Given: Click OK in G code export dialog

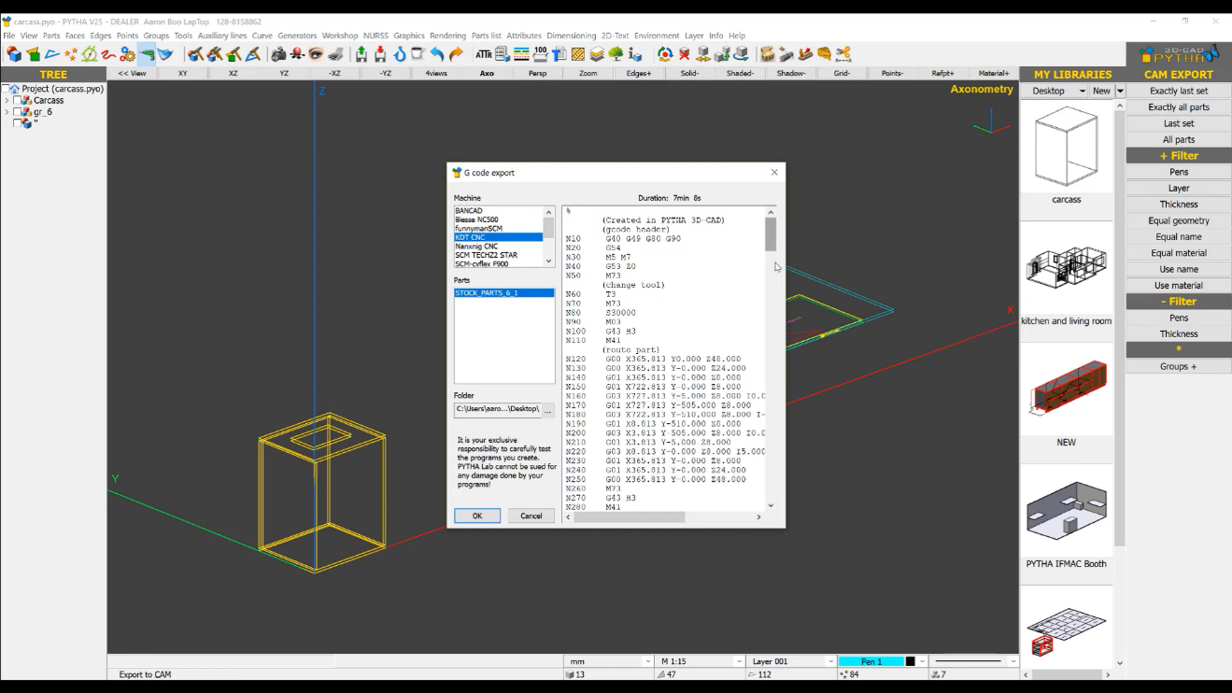Looking at the screenshot, I should [x=477, y=516].
